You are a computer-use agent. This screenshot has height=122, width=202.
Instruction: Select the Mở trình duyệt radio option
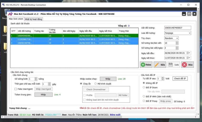point(96,84)
